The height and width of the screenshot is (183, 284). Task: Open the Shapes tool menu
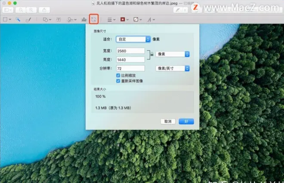coord(47,19)
